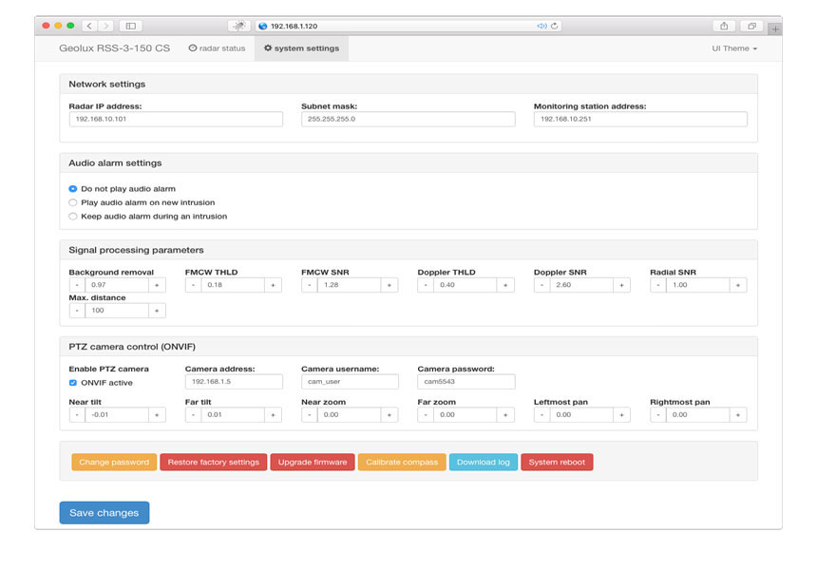Click the Save changes button
The width and height of the screenshot is (817, 570).
104,513
